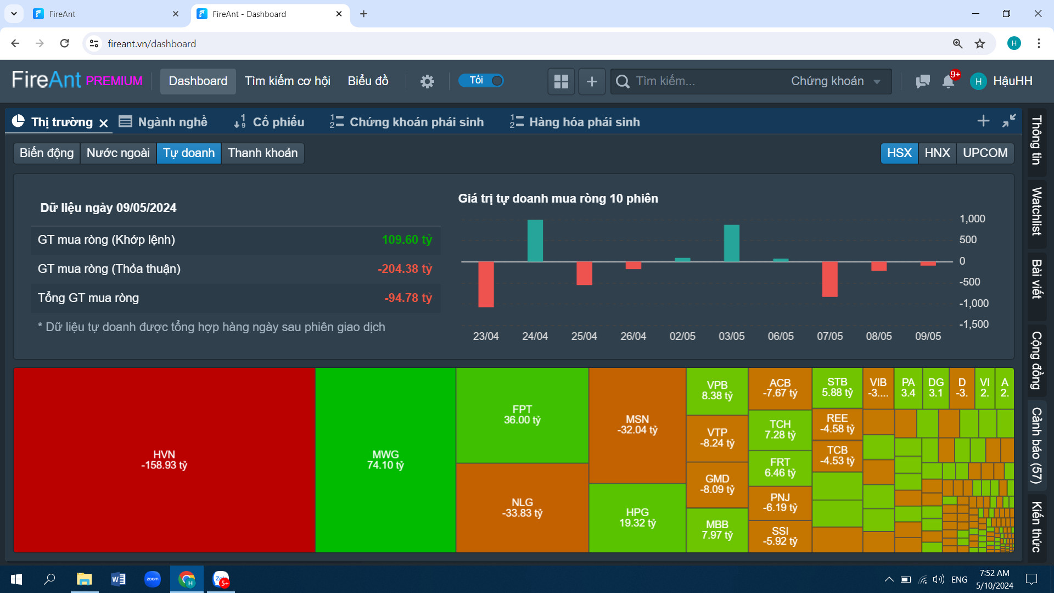Open the settings gear icon

427,81
